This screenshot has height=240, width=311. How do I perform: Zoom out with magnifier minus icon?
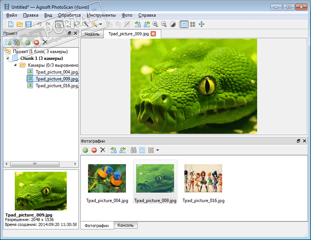pos(164,24)
